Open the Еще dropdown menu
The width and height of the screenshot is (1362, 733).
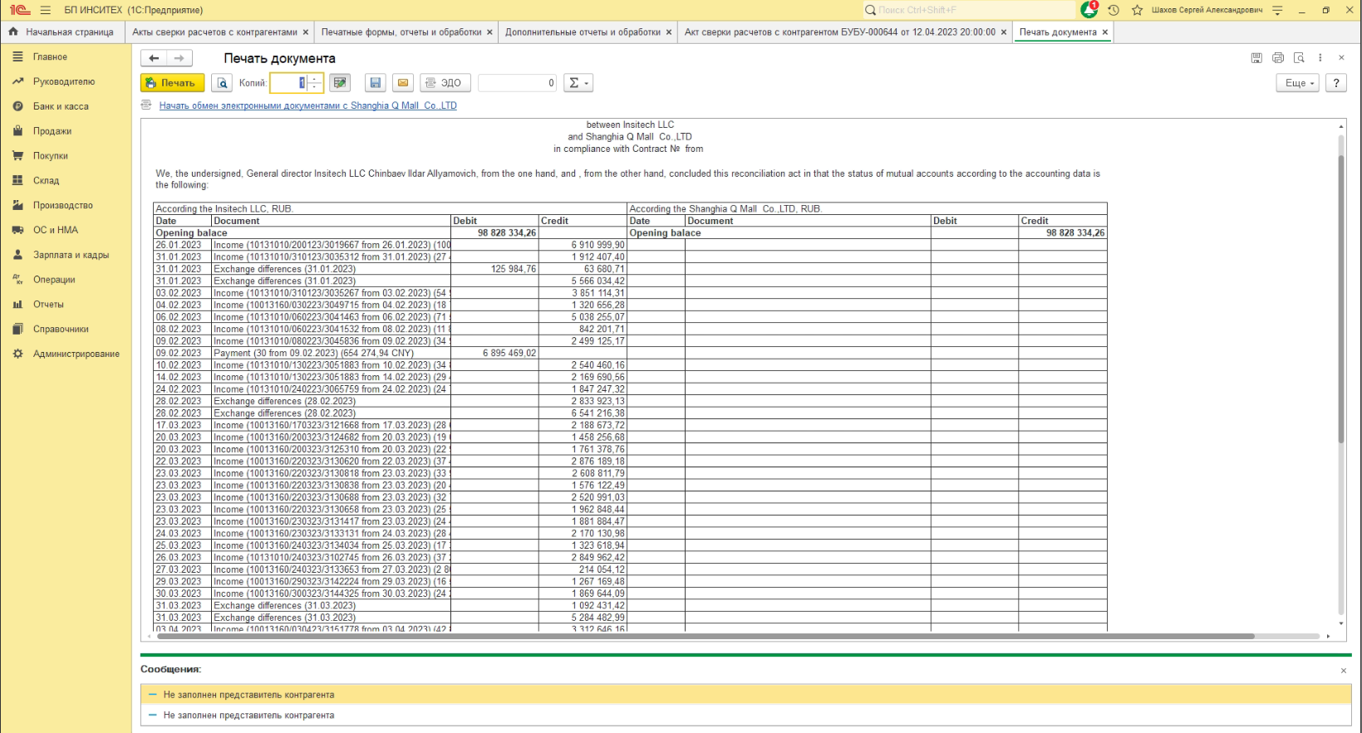[1297, 83]
